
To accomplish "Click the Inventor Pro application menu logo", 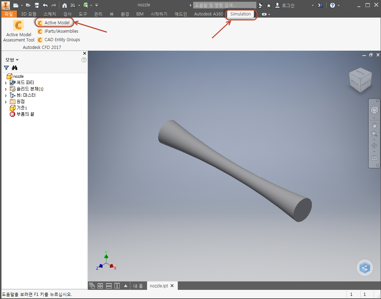I will [5, 5].
